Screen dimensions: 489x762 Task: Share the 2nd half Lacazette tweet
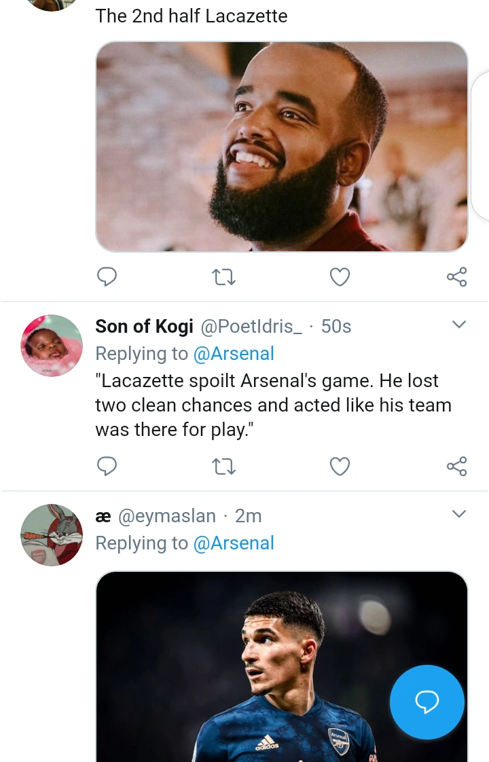[x=456, y=276]
